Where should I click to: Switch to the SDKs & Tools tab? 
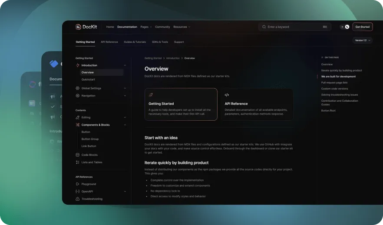click(160, 42)
